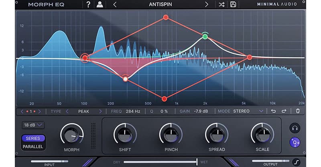Screen dimensions: 321x167
Task: Click the PINCH knob
Action: 171,134
